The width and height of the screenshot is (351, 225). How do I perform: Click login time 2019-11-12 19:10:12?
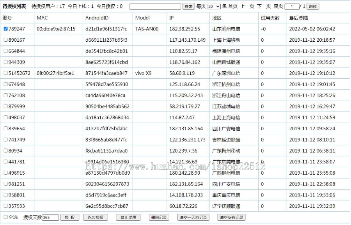pyautogui.click(x=312, y=73)
